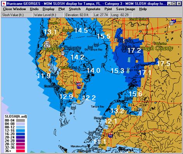Image resolution: width=183 pixels, height=154 pixels.
Task: Click the 11.9 surge value on map
Action: (44, 76)
